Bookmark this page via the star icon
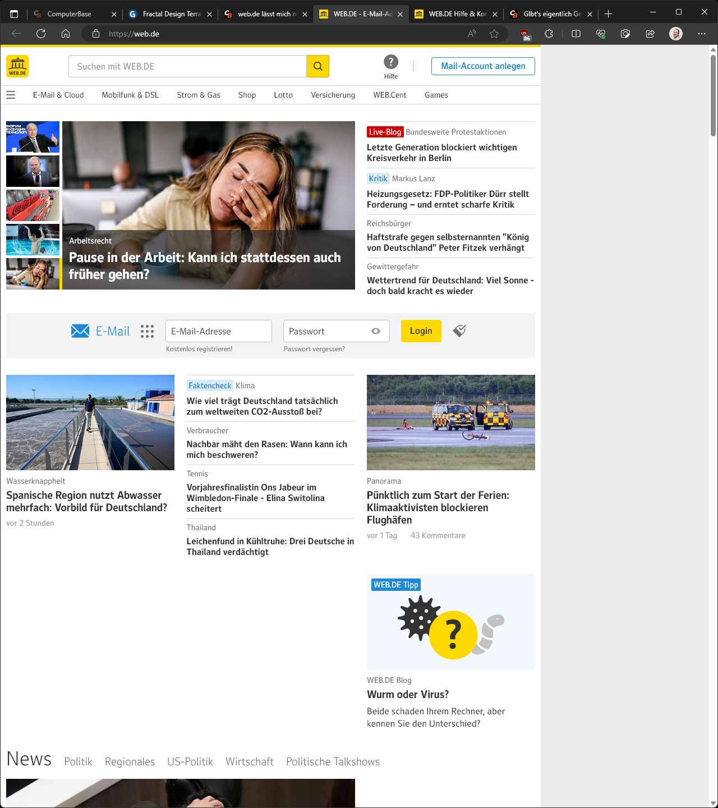The height and width of the screenshot is (808, 718). (x=494, y=34)
